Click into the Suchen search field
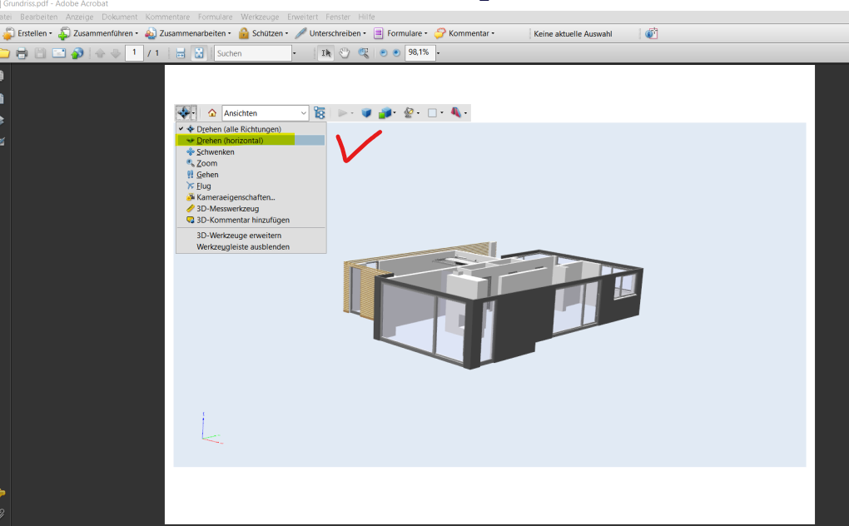 251,53
